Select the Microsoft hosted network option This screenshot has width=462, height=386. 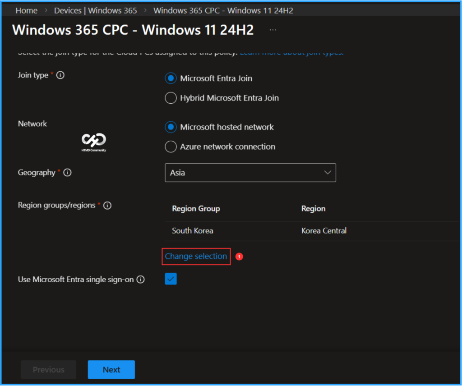click(x=171, y=127)
